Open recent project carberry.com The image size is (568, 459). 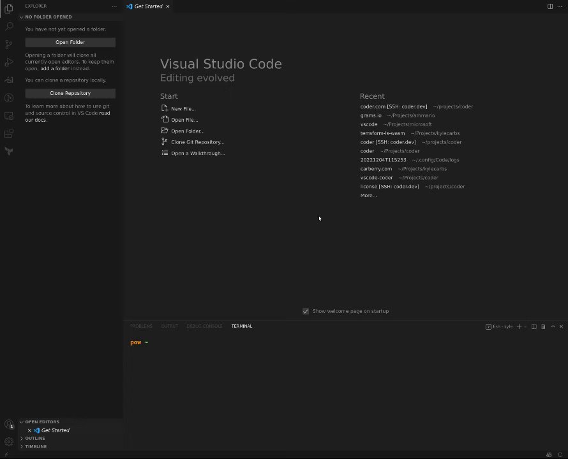(376, 169)
